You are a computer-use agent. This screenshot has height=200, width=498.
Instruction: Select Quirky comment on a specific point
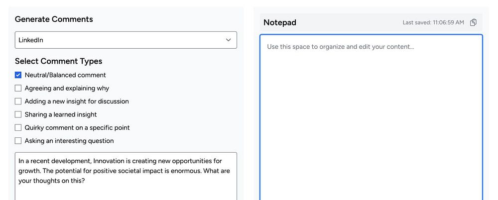(x=18, y=128)
